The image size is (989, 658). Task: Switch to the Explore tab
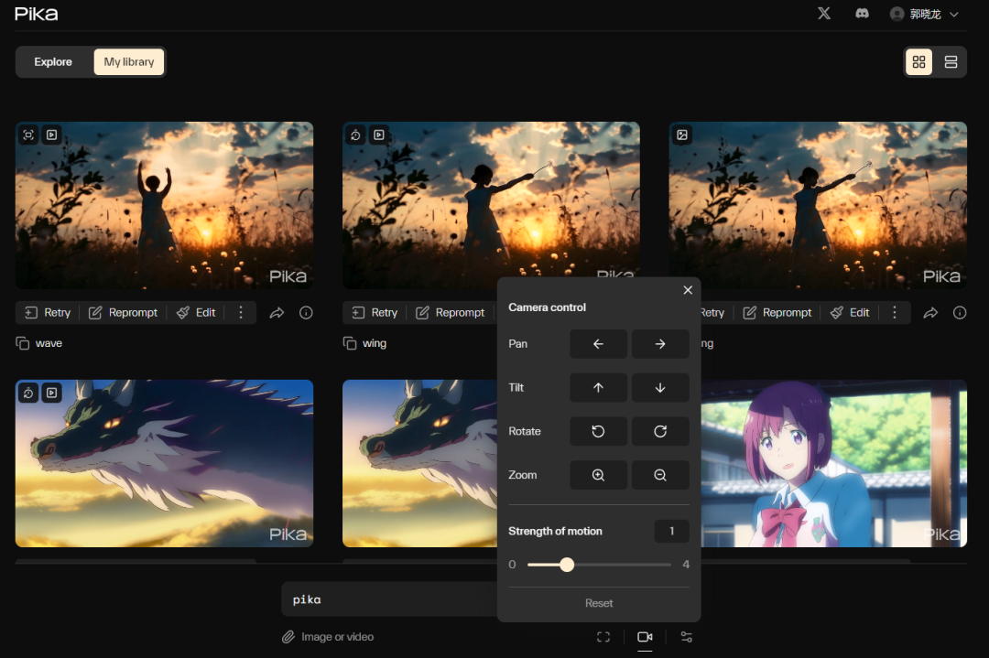[53, 61]
